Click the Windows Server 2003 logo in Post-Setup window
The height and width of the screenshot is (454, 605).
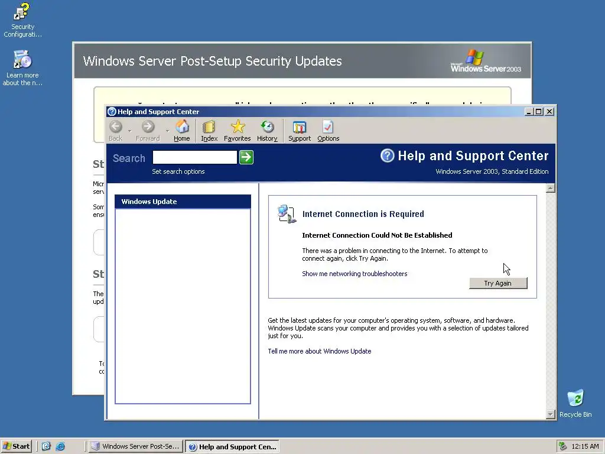tap(486, 61)
